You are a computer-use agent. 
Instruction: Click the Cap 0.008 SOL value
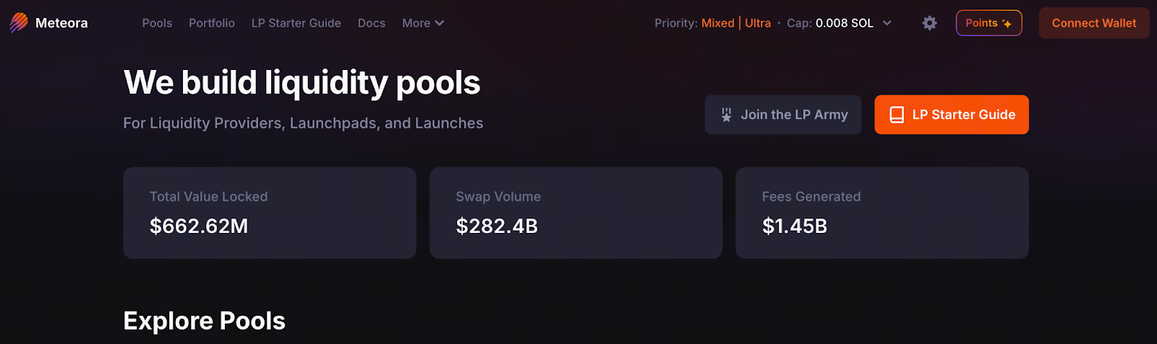[844, 23]
